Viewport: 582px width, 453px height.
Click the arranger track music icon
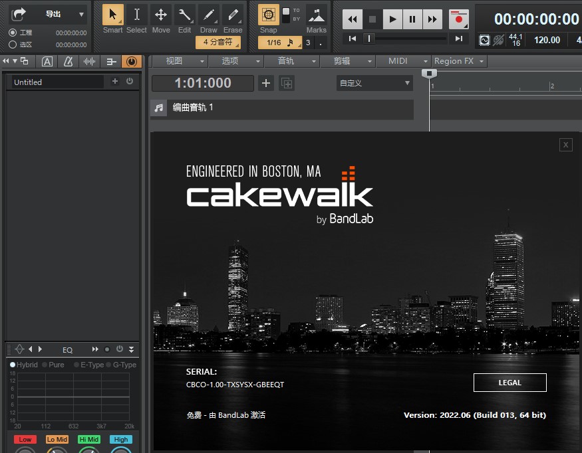coord(159,108)
